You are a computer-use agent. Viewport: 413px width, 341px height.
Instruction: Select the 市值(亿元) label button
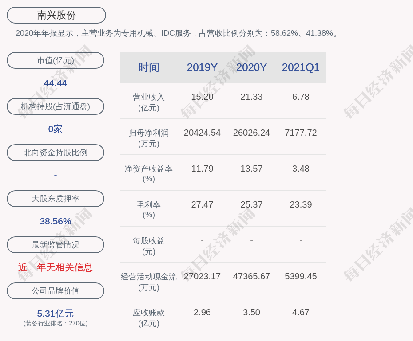coord(56,60)
